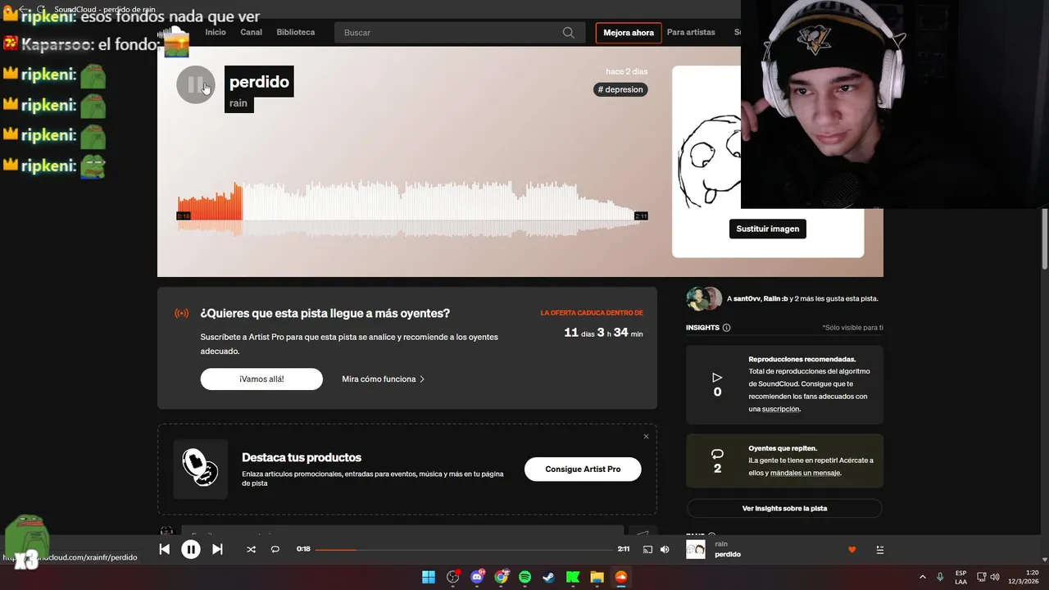Open Google Chrome from the taskbar

click(x=501, y=577)
